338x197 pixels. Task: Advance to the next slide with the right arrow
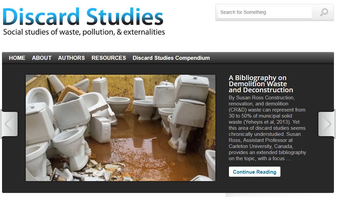327,124
